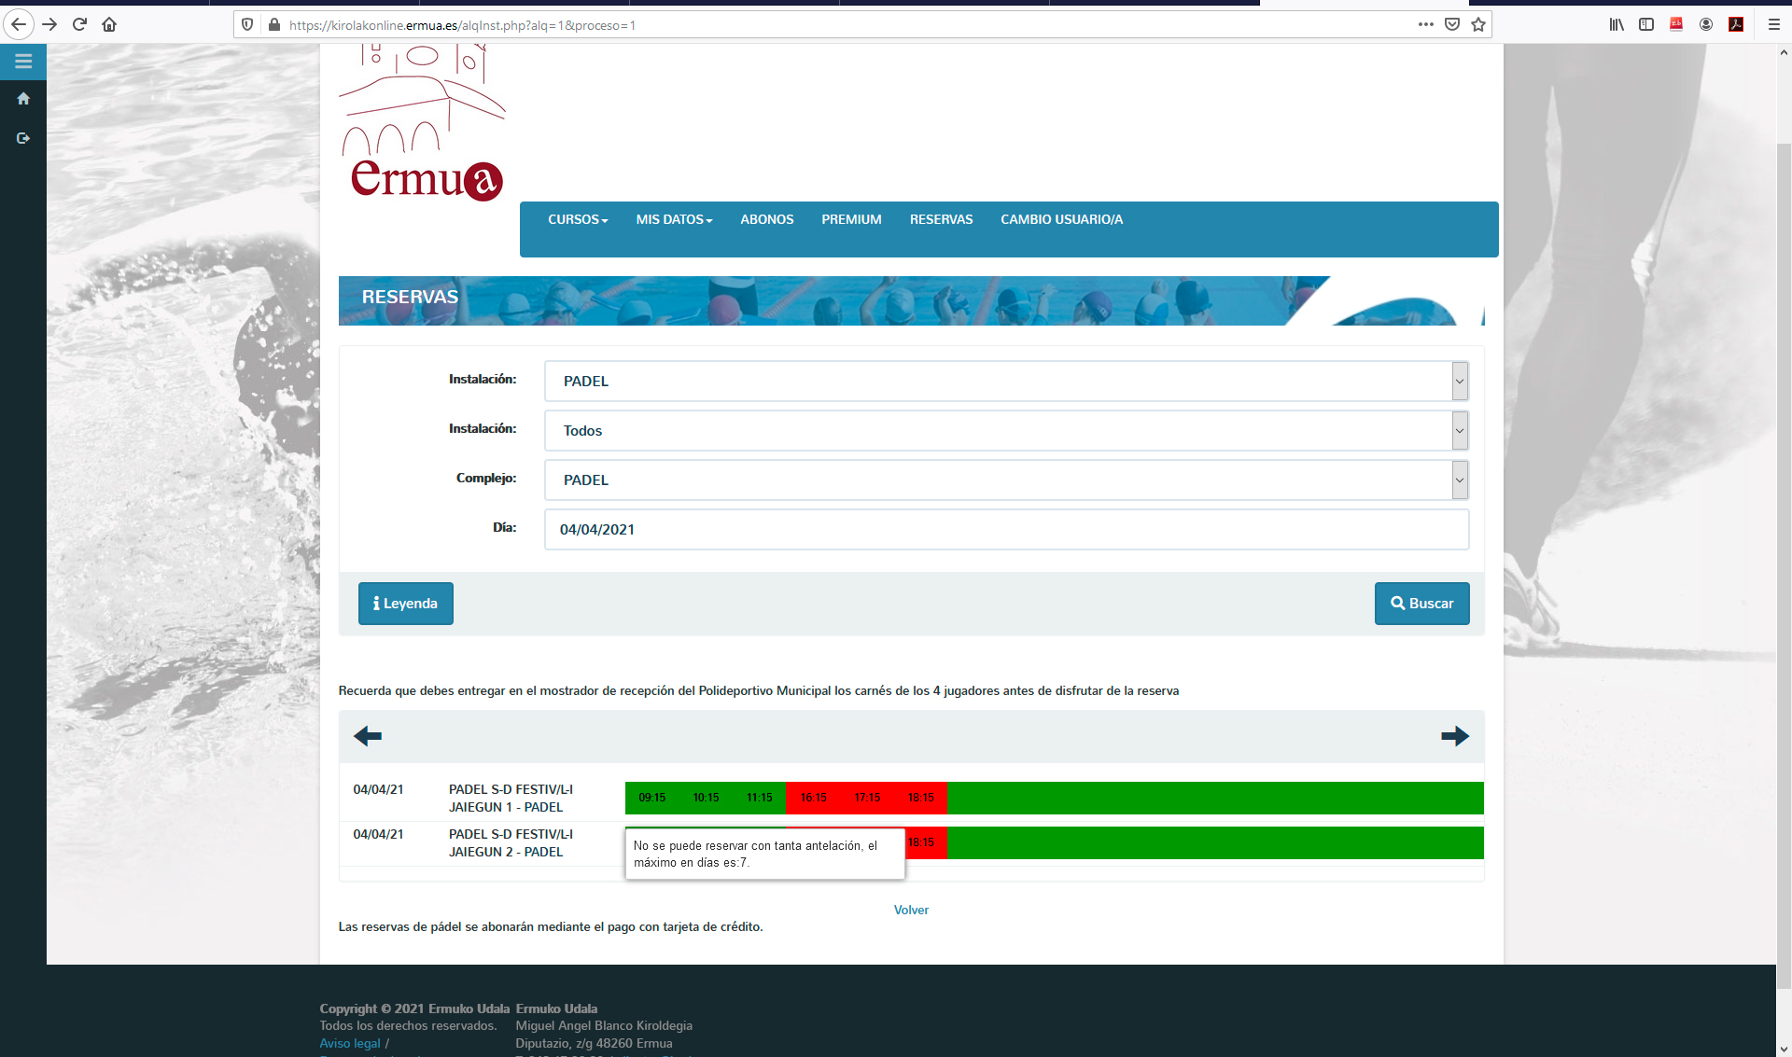Open the CURSOS menu
The height and width of the screenshot is (1057, 1792).
(578, 219)
